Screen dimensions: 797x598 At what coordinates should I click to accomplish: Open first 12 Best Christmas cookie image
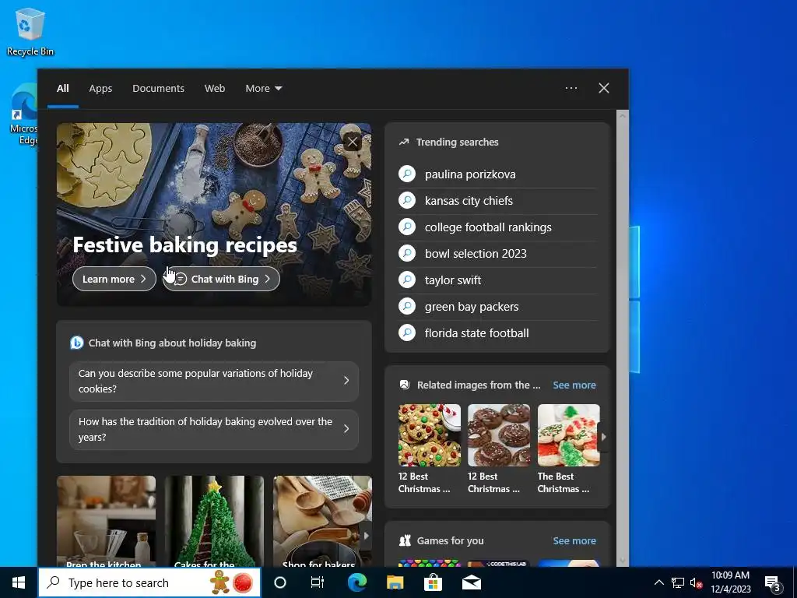point(429,435)
